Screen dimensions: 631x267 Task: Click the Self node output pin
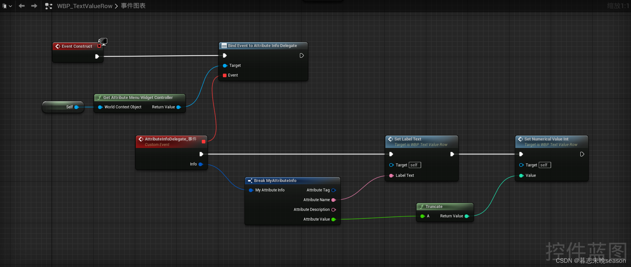click(x=77, y=107)
